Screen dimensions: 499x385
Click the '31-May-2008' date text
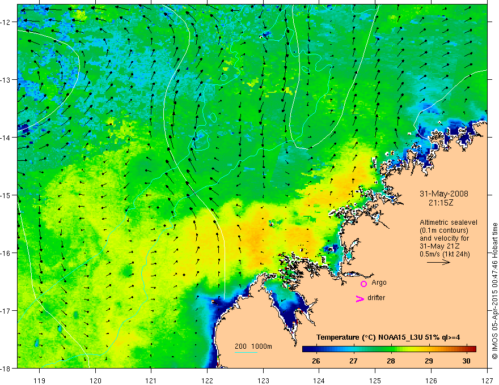tap(443, 194)
